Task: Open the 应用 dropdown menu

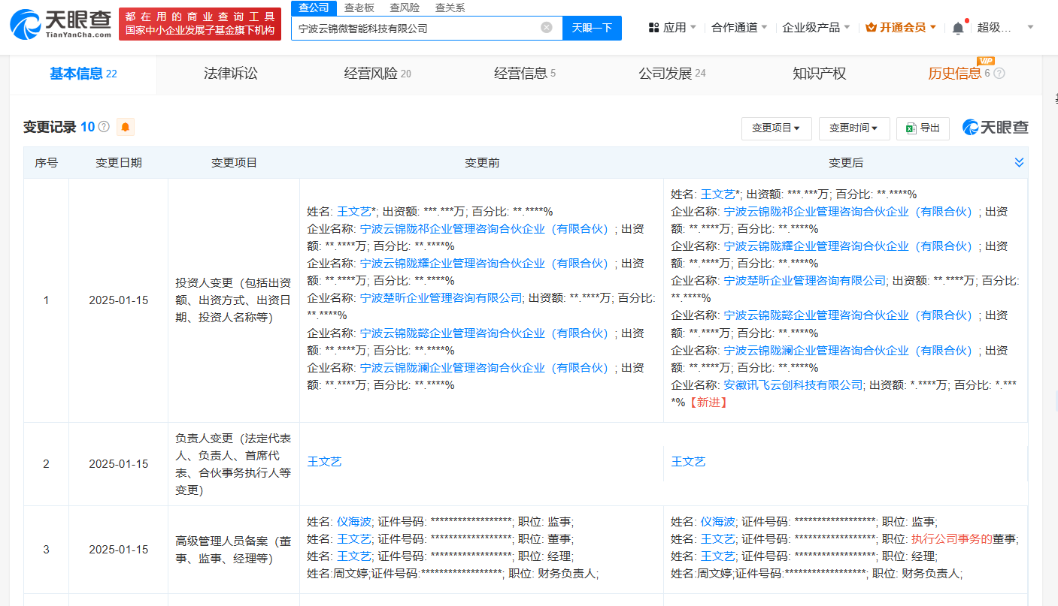Action: [671, 28]
